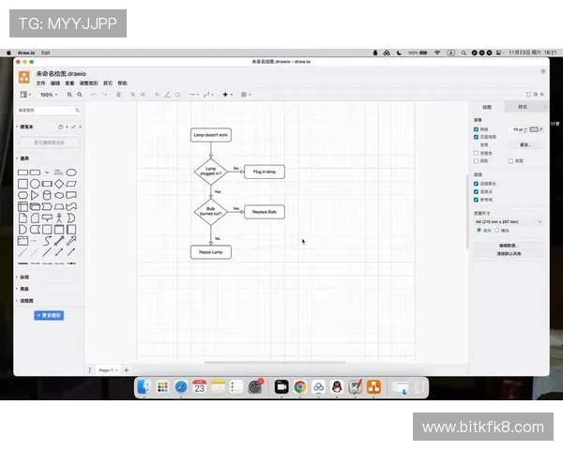This screenshot has width=563, height=450.
Task: Click the undo arrow in toolbar
Action: [x=93, y=95]
